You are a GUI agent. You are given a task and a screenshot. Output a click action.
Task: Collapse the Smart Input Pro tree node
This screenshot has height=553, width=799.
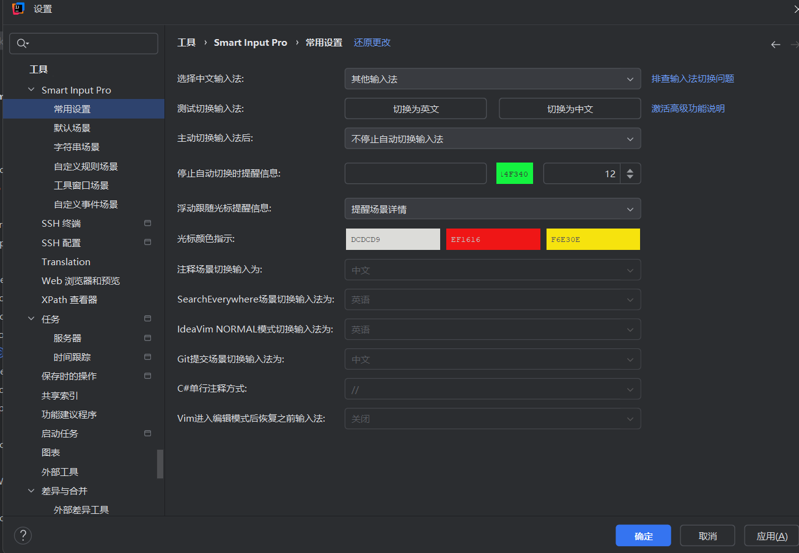click(31, 89)
